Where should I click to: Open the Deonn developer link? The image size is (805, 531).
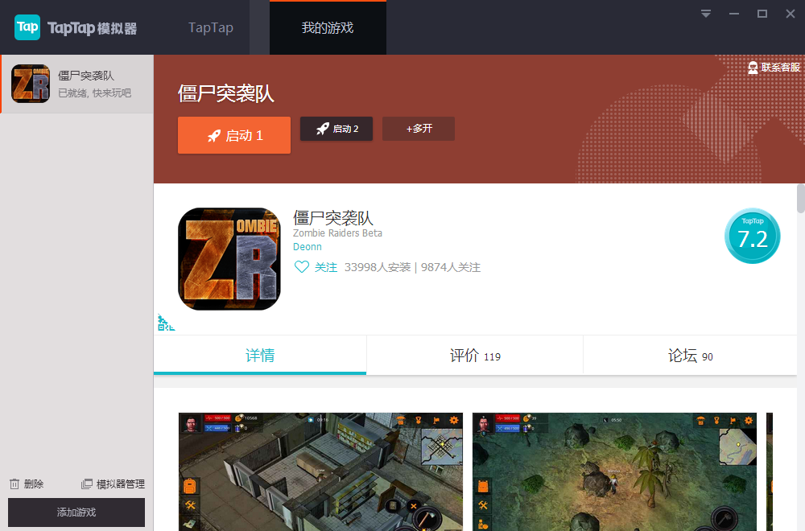pyautogui.click(x=307, y=247)
